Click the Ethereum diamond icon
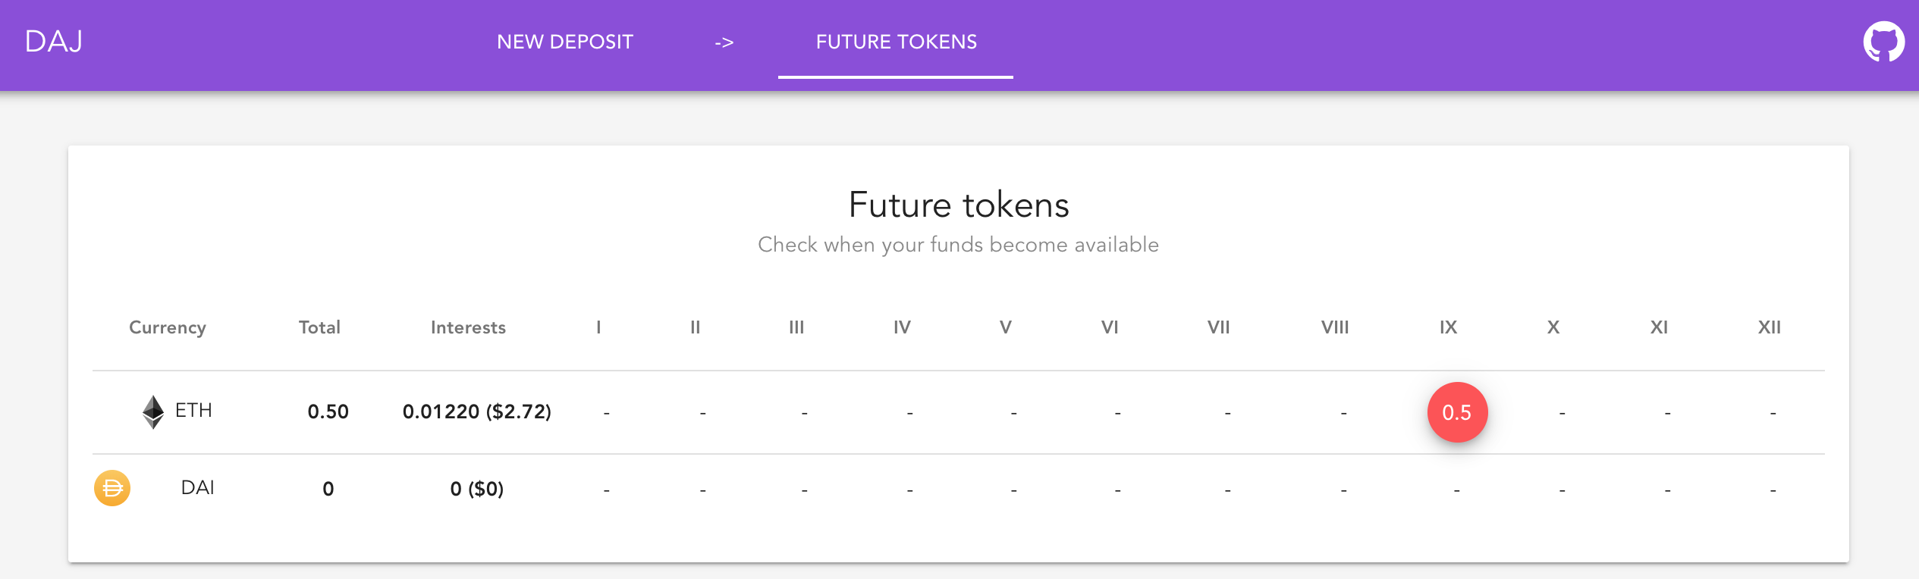The width and height of the screenshot is (1919, 579). [153, 412]
